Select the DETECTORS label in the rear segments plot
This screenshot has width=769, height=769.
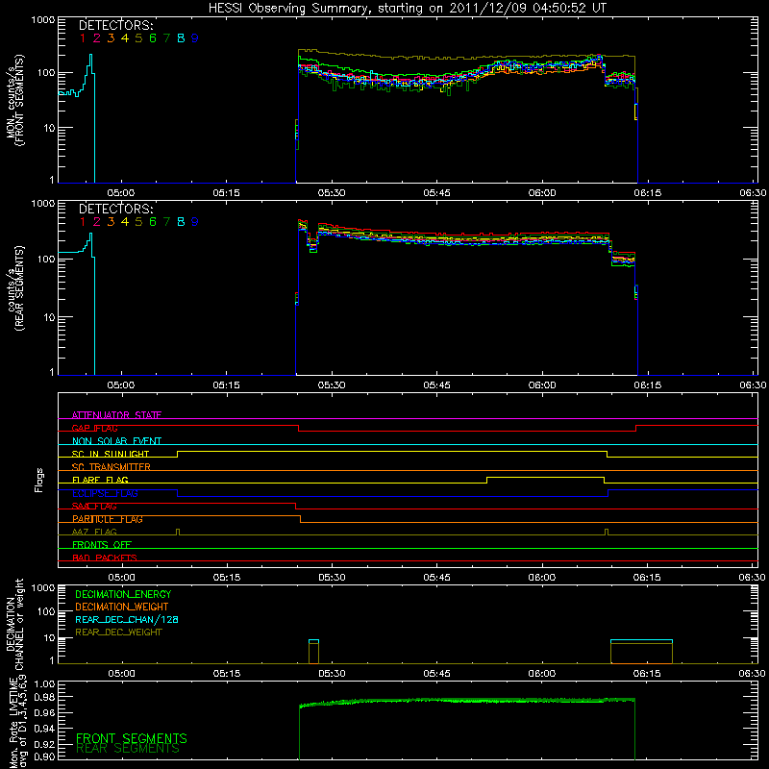116,210
